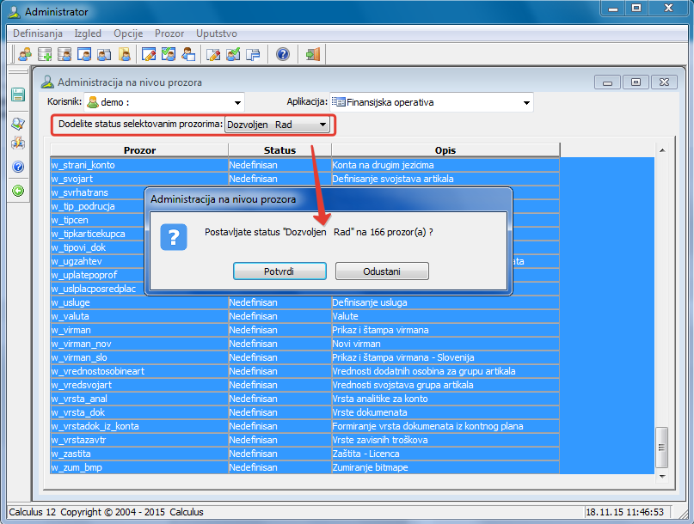Click the user with green checkmark icon
This screenshot has width=694, height=524.
point(233,54)
